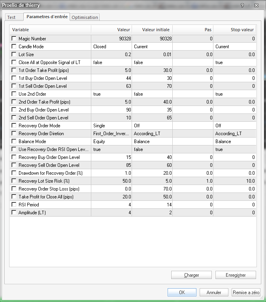Enable the Candle Mode checkbox
266x302 pixels.
(14, 46)
